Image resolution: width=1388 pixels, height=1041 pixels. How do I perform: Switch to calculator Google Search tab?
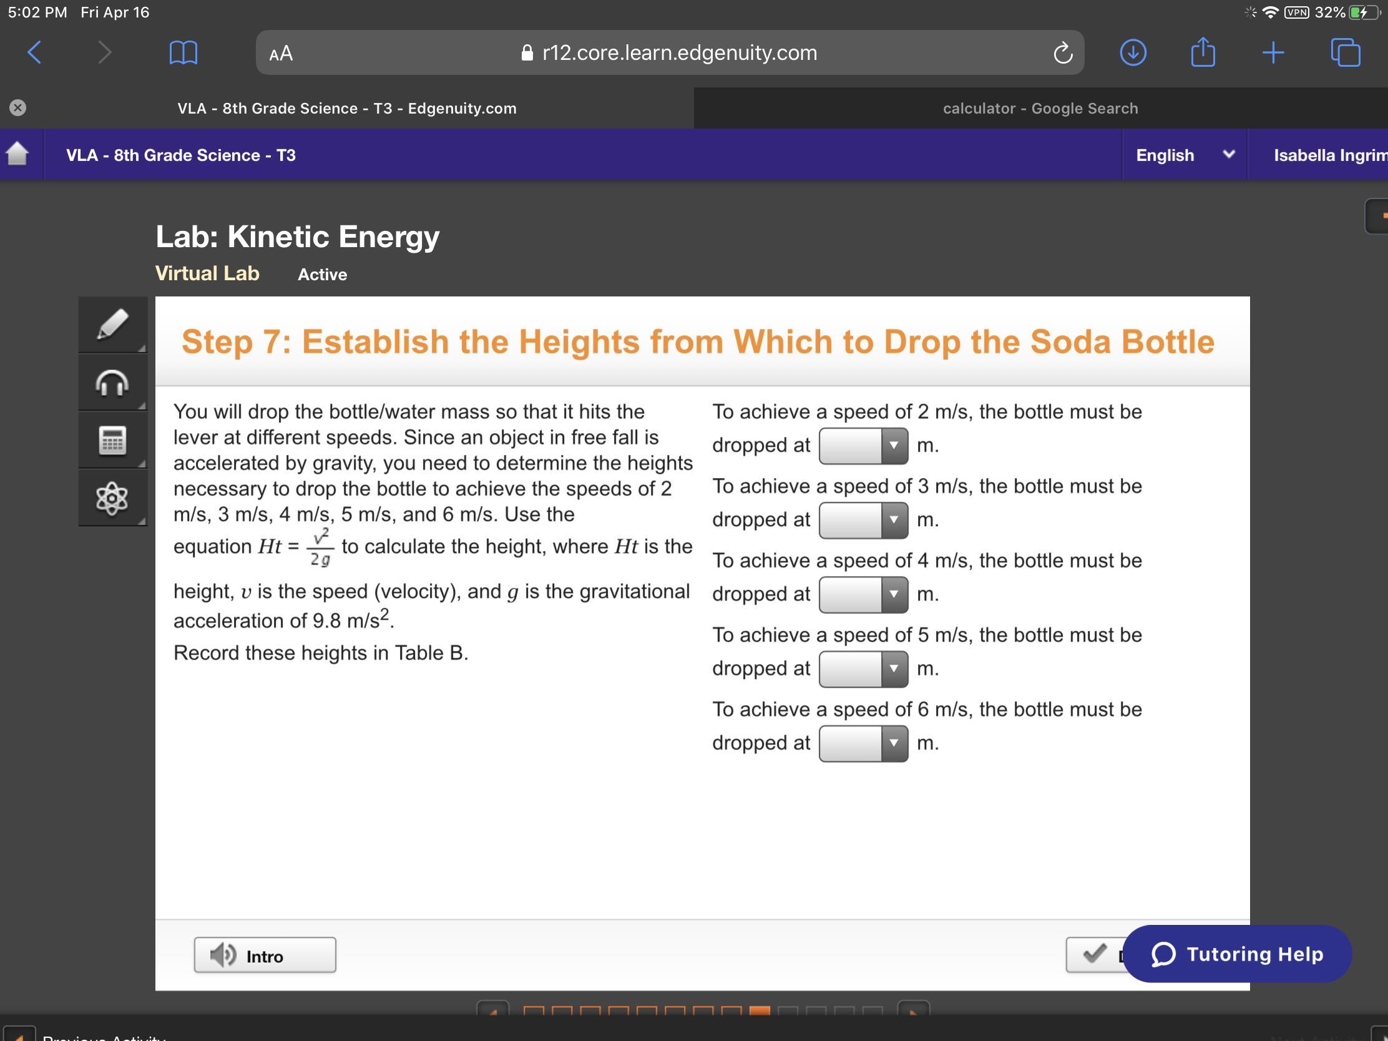(x=1040, y=108)
